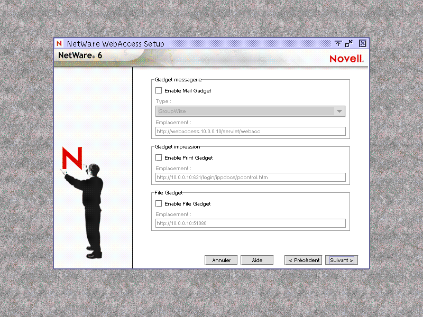423x317 pixels.
Task: Go back using the Précédent button
Action: pos(303,260)
